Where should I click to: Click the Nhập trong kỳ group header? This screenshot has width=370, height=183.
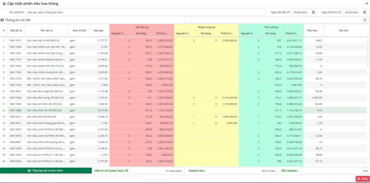tap(206, 27)
